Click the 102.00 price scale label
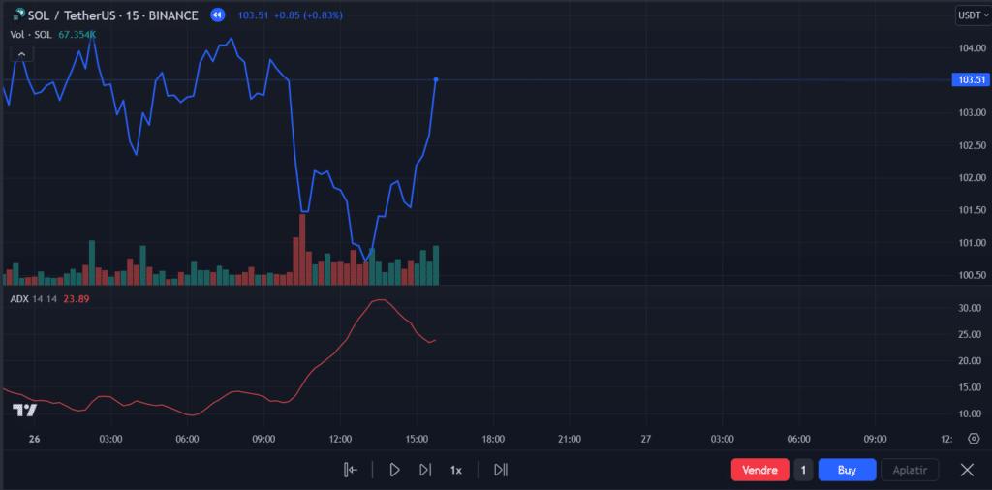 click(x=972, y=177)
